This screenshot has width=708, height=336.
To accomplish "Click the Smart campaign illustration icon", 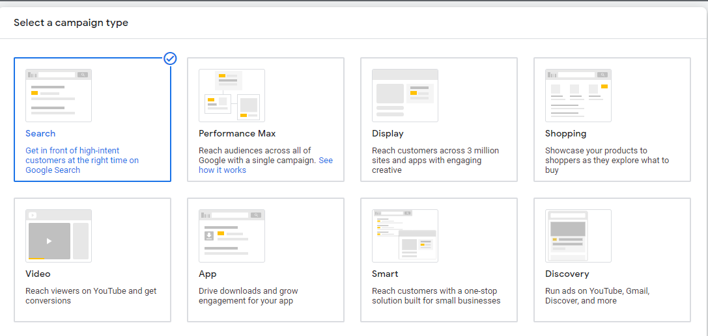I will tap(405, 235).
